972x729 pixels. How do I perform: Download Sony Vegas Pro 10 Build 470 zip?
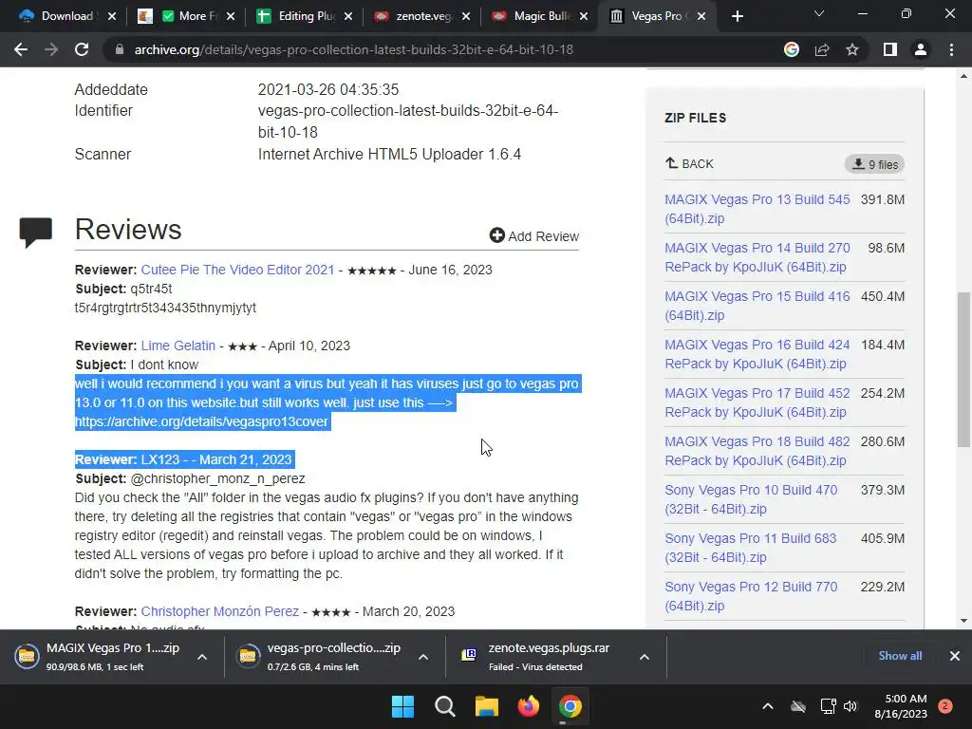(751, 499)
